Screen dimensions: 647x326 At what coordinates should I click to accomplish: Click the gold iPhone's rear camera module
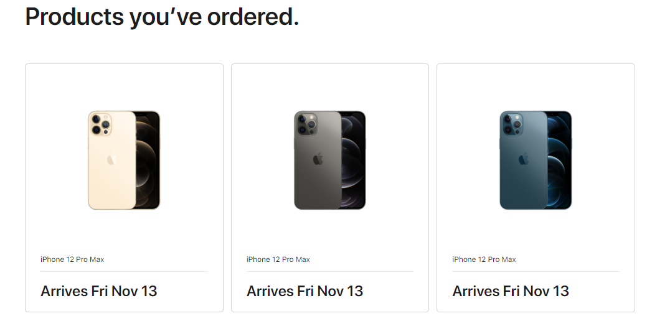[x=100, y=123]
